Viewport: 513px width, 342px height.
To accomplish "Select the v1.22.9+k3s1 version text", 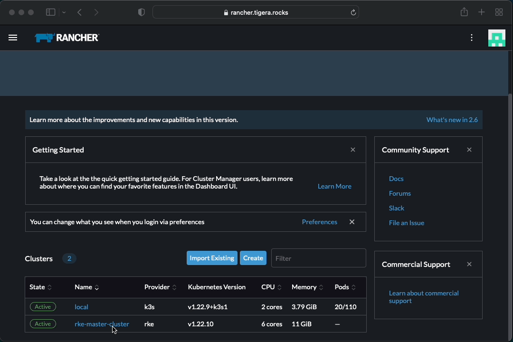I will point(208,307).
